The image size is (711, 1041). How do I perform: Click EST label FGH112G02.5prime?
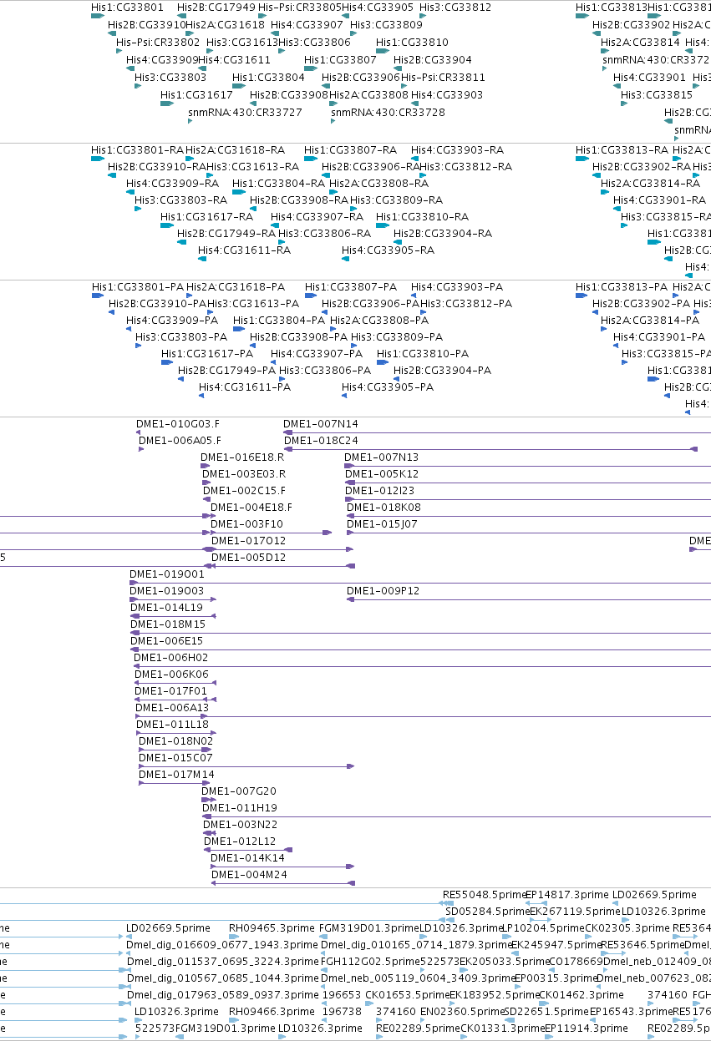[x=370, y=962]
